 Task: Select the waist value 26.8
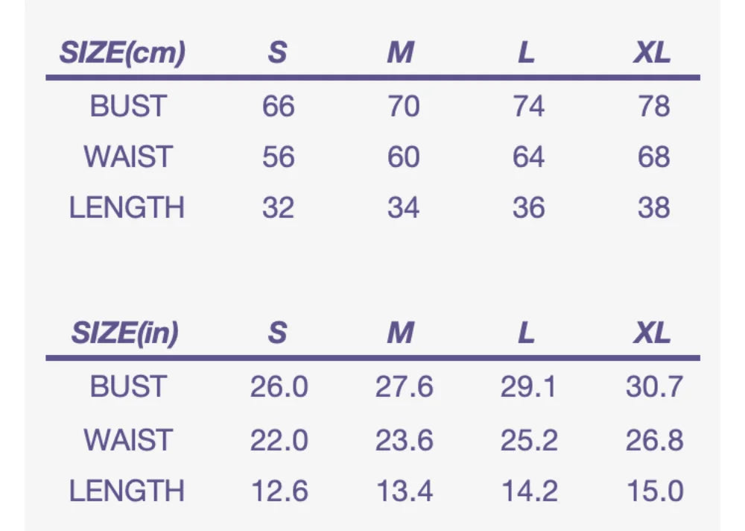click(x=654, y=440)
